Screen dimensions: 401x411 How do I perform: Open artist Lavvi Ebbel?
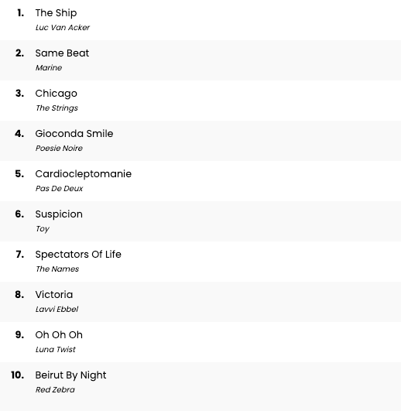[x=57, y=310]
